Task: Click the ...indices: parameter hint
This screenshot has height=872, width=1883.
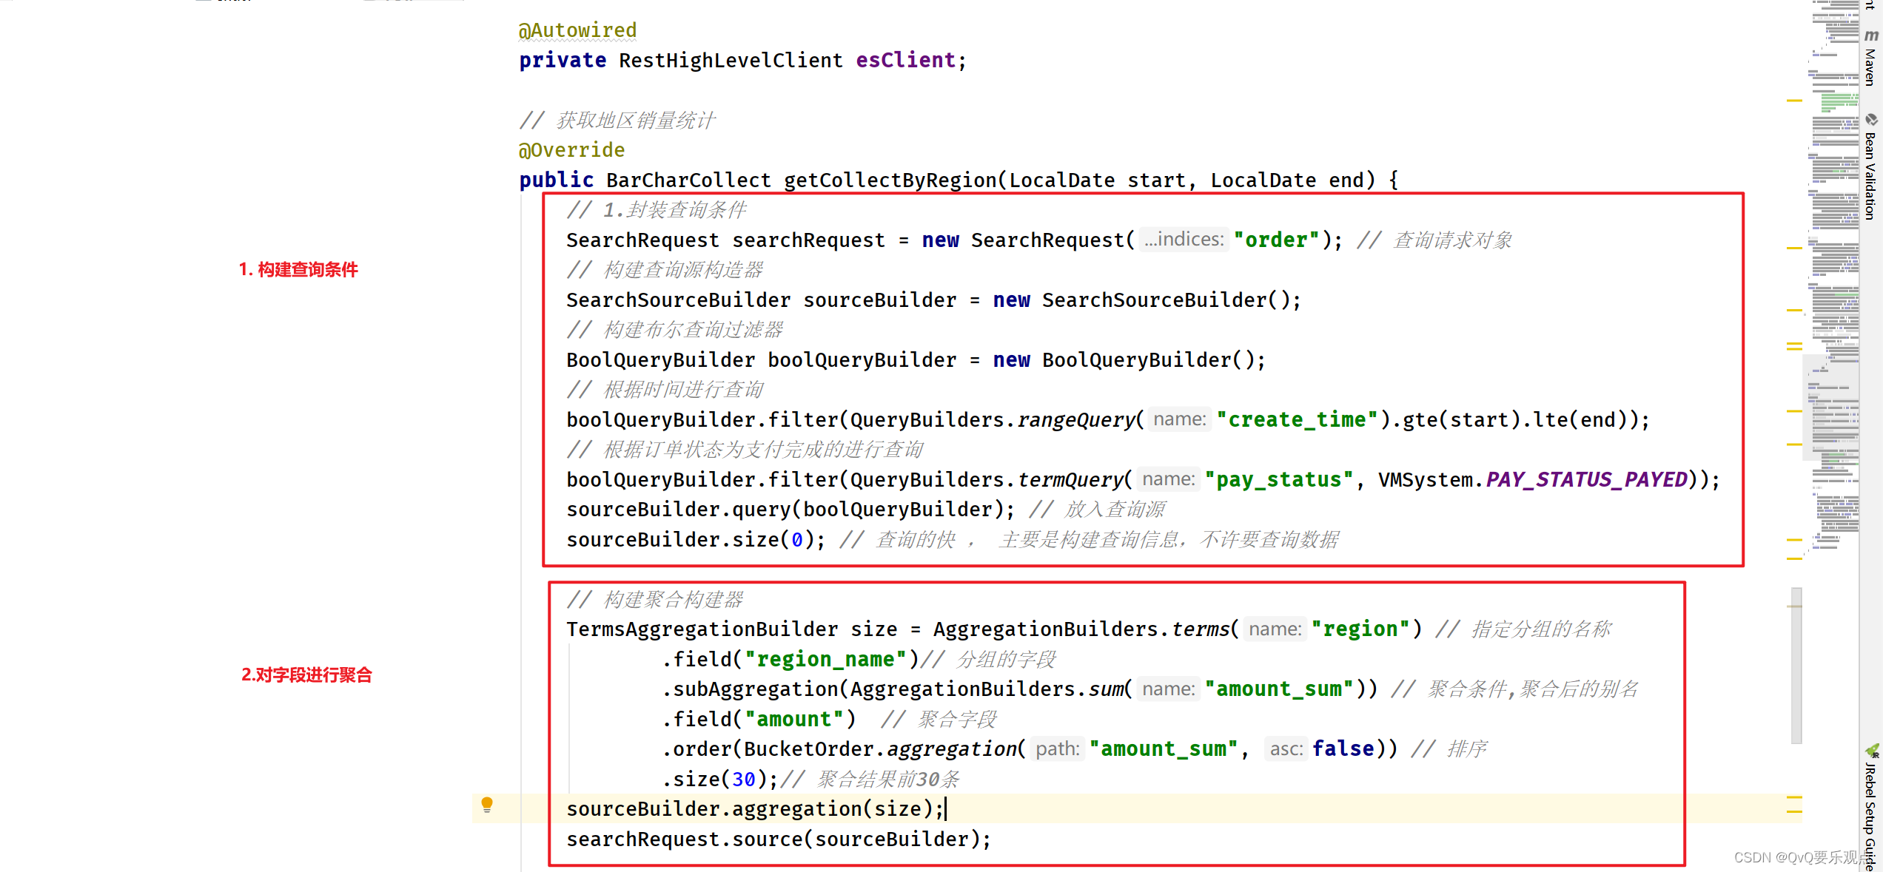Action: tap(1184, 239)
